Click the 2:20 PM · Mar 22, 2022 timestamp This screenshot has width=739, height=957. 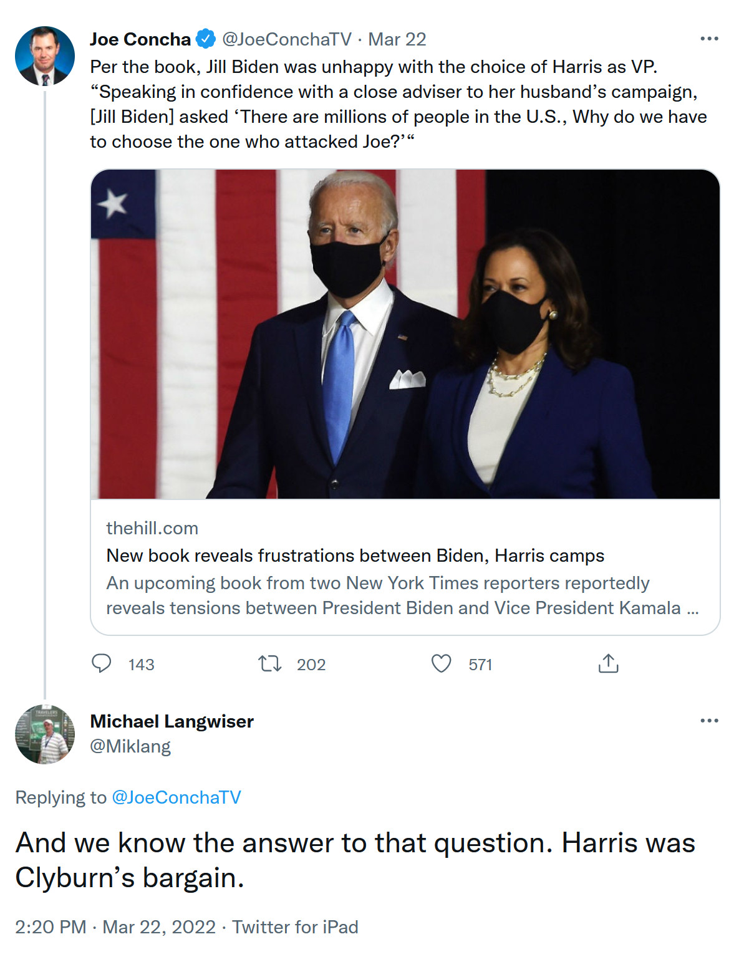[x=115, y=927]
